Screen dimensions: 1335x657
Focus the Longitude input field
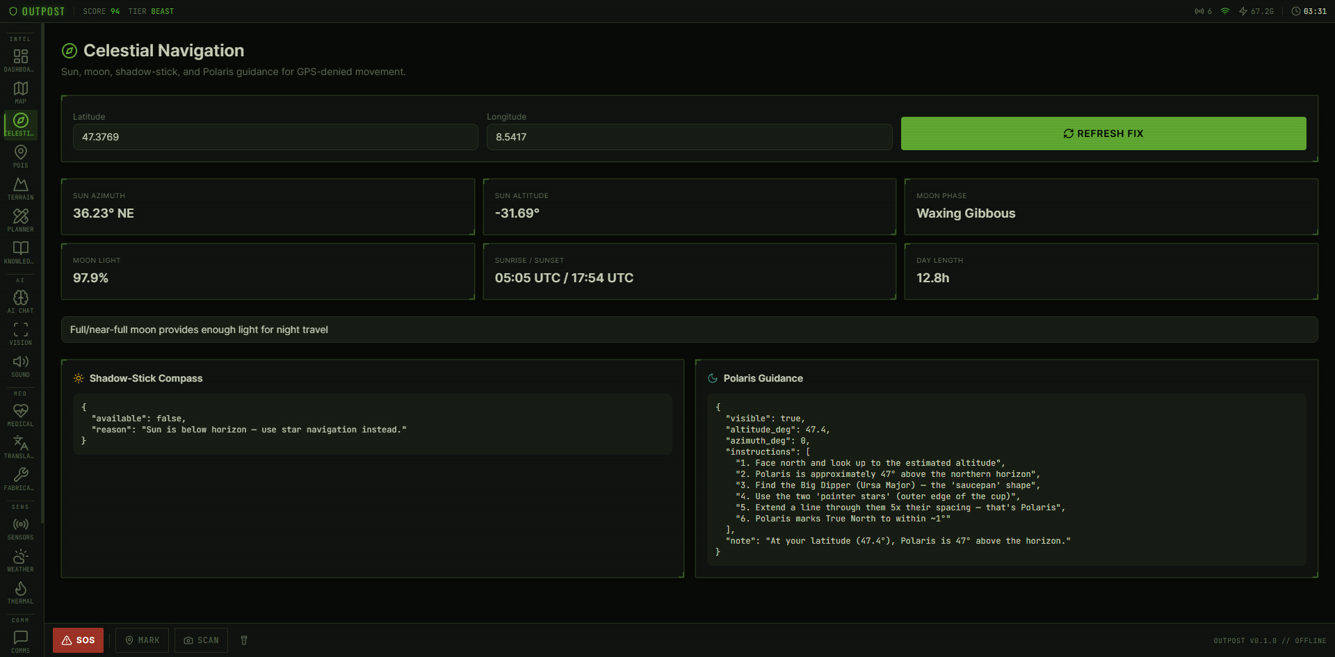click(688, 137)
